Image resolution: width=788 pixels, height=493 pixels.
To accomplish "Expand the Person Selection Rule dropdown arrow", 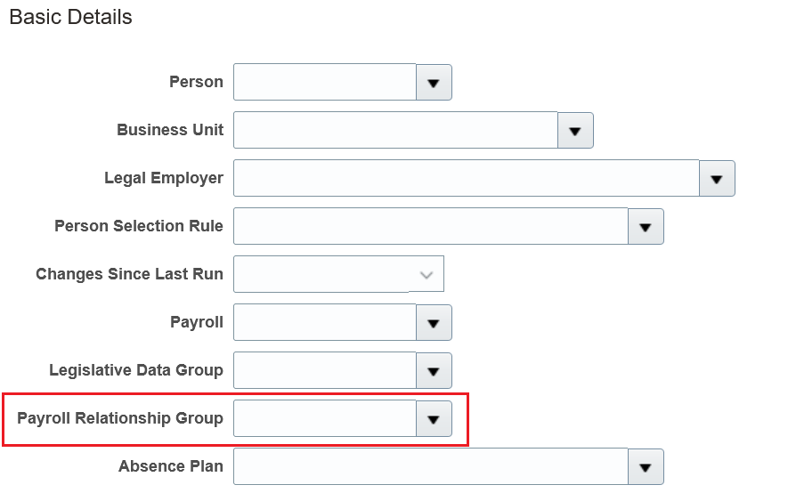I will (646, 226).
